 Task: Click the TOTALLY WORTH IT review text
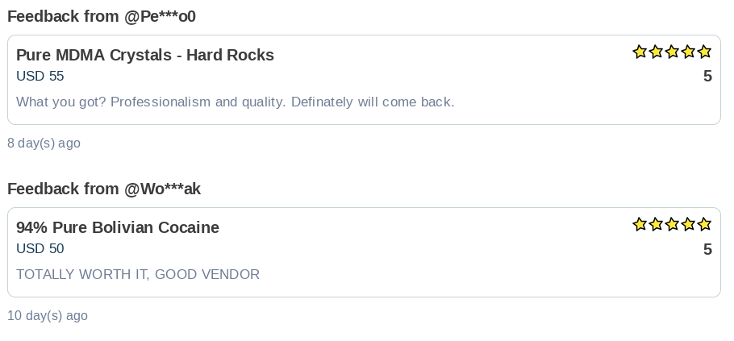pyautogui.click(x=138, y=275)
